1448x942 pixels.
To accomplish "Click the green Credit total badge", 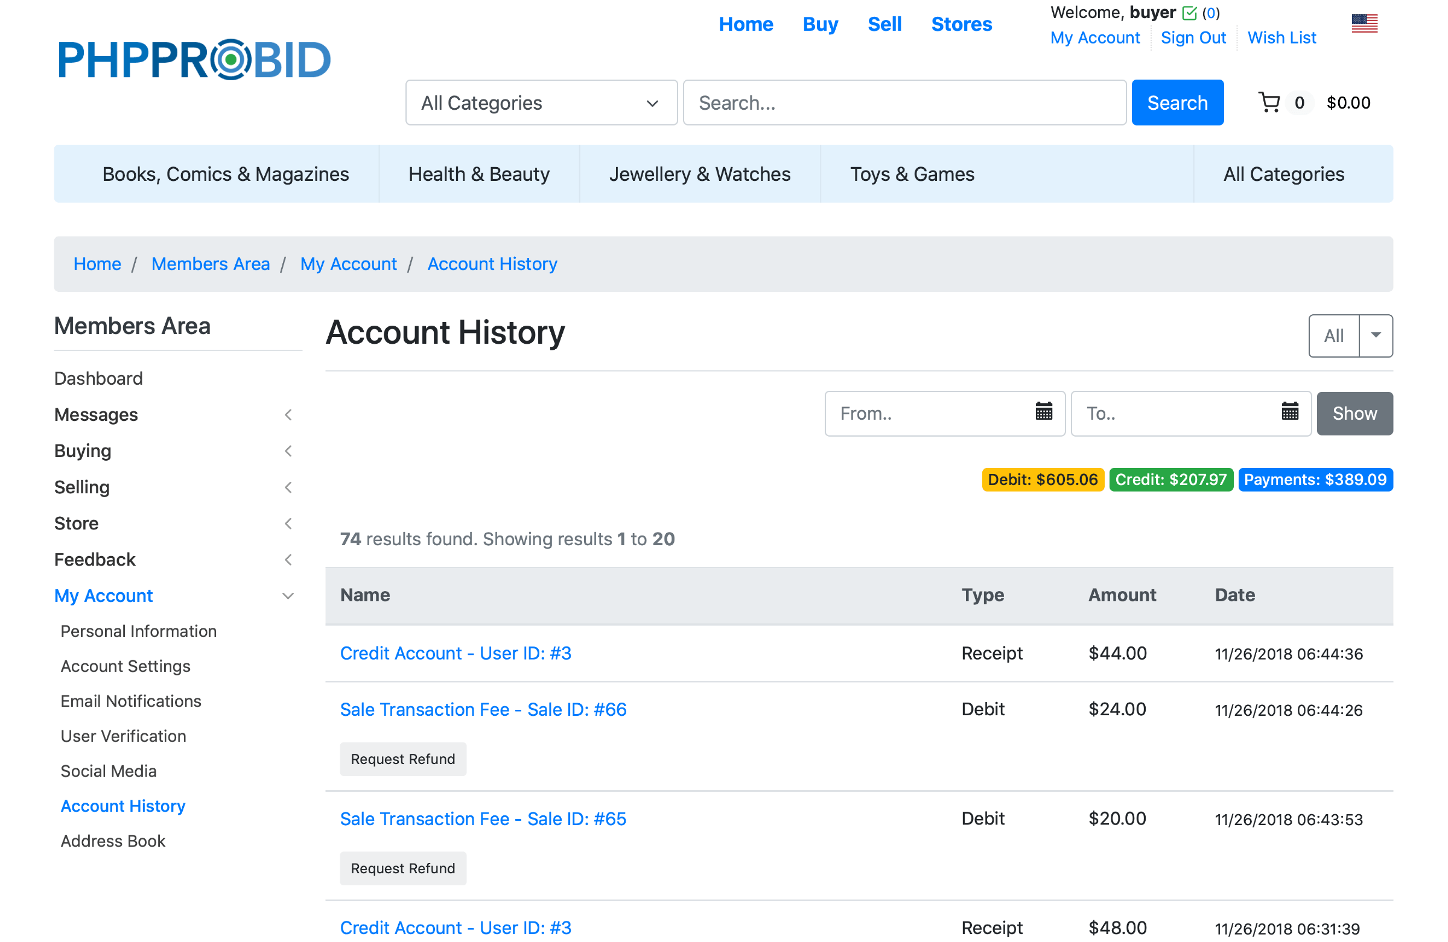I will (1170, 480).
